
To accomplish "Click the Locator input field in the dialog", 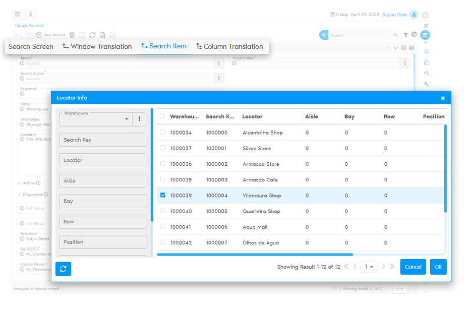I will 102,160.
